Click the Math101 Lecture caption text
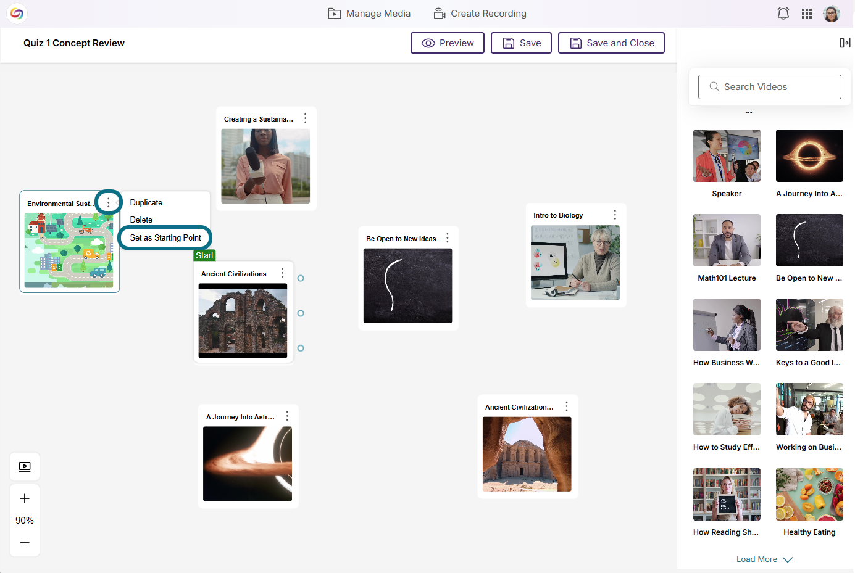This screenshot has width=855, height=573. point(727,278)
